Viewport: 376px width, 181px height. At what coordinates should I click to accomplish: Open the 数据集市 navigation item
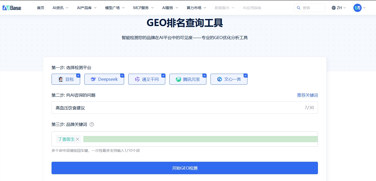(x=222, y=8)
